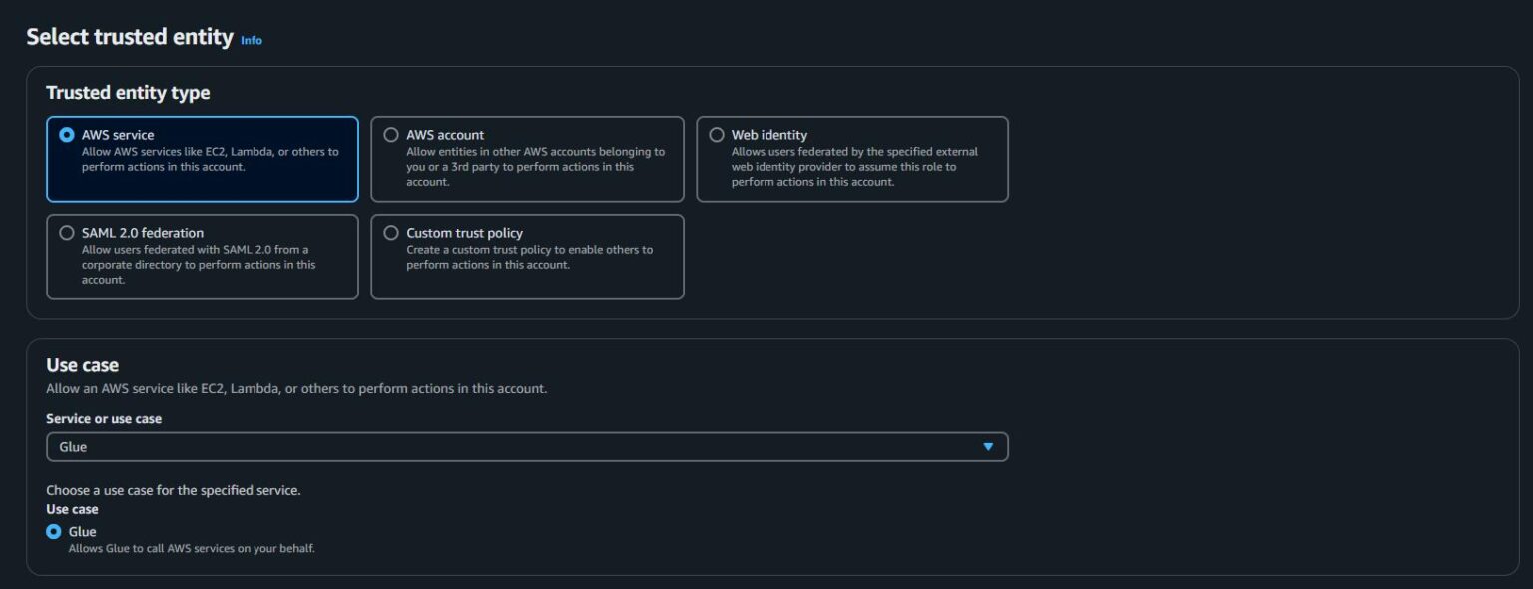Click the Web identity option card
The width and height of the screenshot is (1533, 589).
[853, 160]
